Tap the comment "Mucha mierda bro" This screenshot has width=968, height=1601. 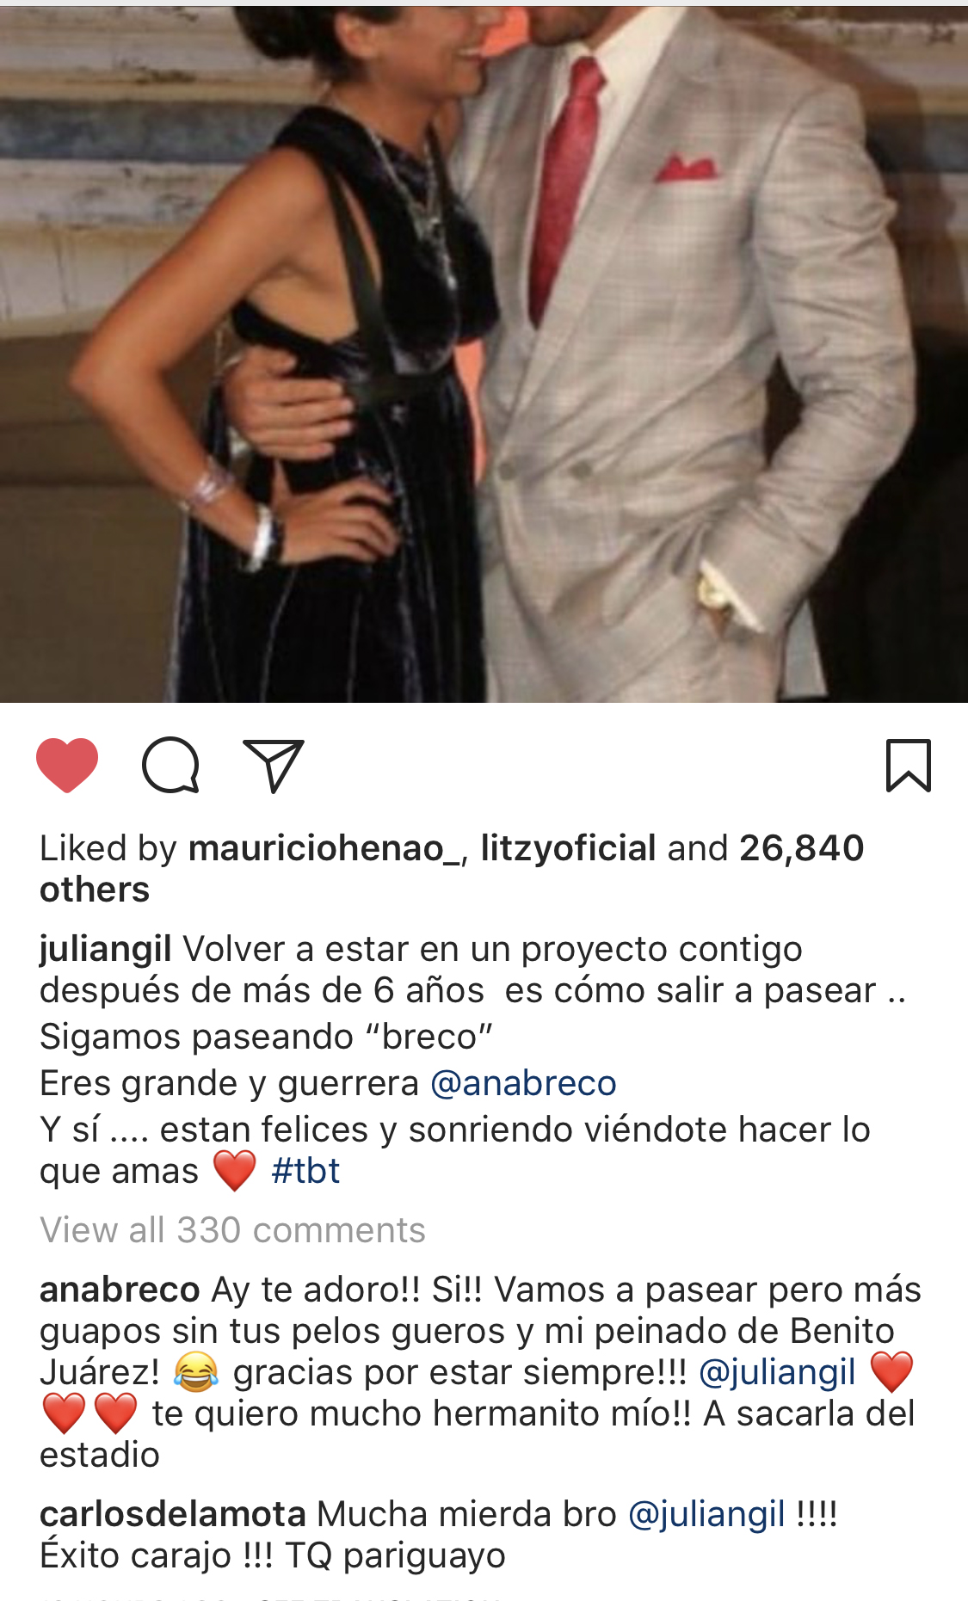[x=466, y=1514]
